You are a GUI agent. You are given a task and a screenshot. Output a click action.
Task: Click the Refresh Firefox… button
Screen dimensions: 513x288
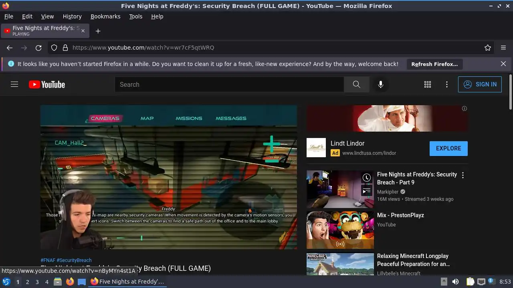click(434, 64)
